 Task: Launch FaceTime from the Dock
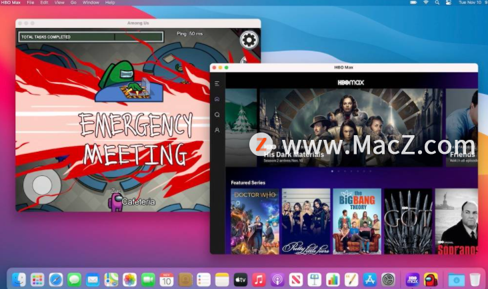point(148,280)
